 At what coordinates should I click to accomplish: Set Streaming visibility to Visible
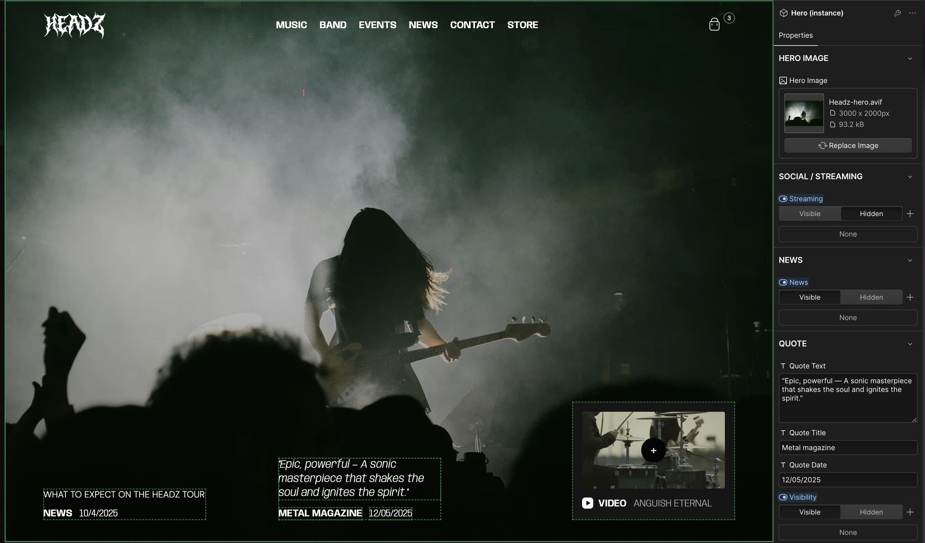809,214
